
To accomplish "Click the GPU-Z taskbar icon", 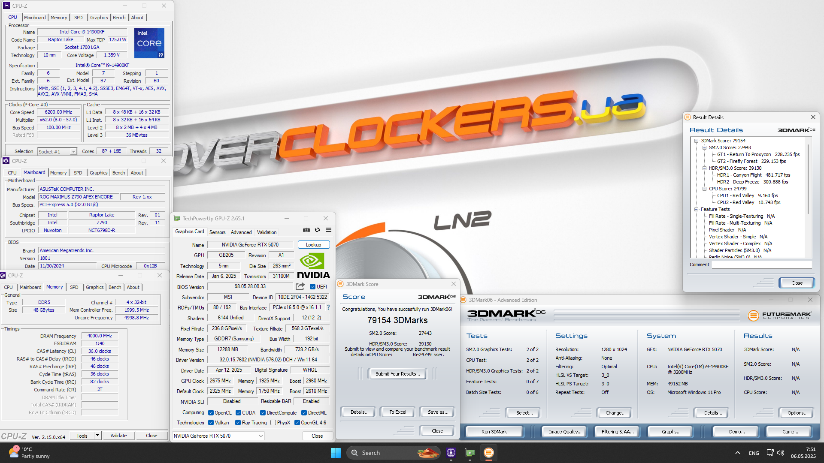I will (470, 453).
